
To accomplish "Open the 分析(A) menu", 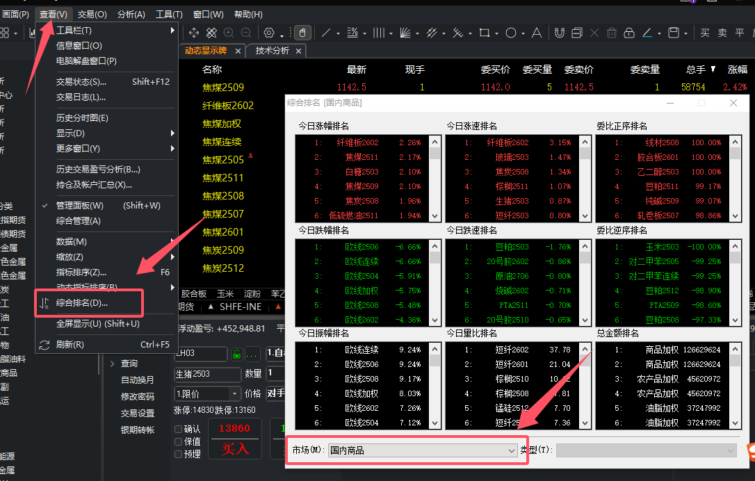I will [x=131, y=15].
